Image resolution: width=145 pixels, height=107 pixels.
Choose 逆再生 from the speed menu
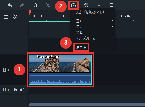(x=81, y=47)
